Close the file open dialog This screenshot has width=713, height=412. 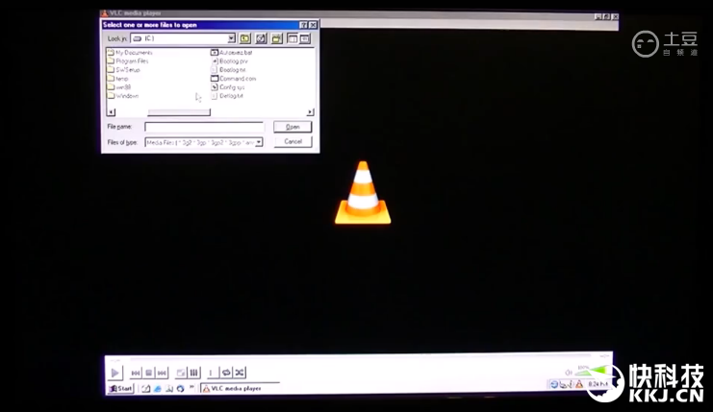313,25
